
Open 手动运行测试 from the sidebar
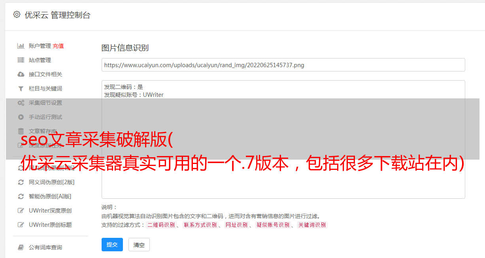(x=45, y=117)
